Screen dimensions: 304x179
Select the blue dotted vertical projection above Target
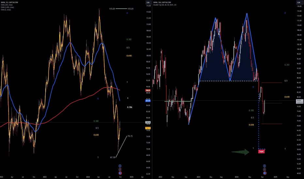259,121
